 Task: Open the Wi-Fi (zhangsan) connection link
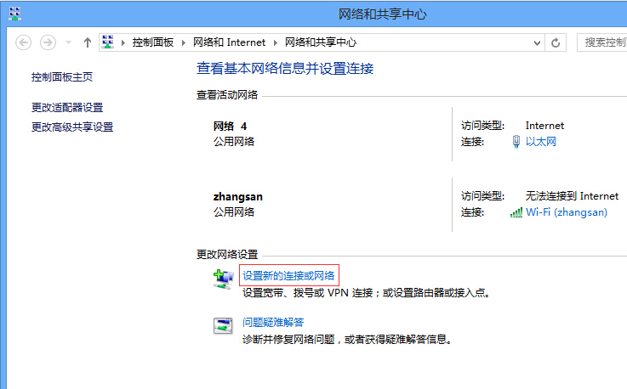point(567,212)
